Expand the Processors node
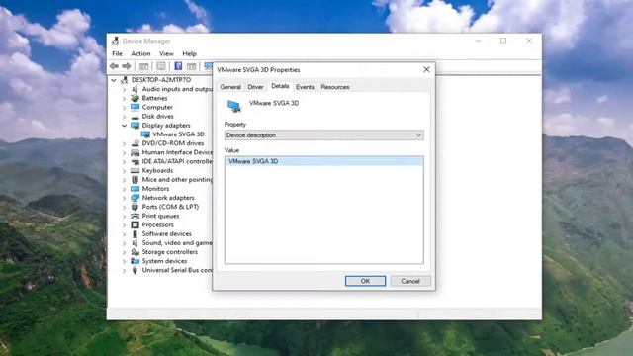633x356 pixels. [124, 224]
